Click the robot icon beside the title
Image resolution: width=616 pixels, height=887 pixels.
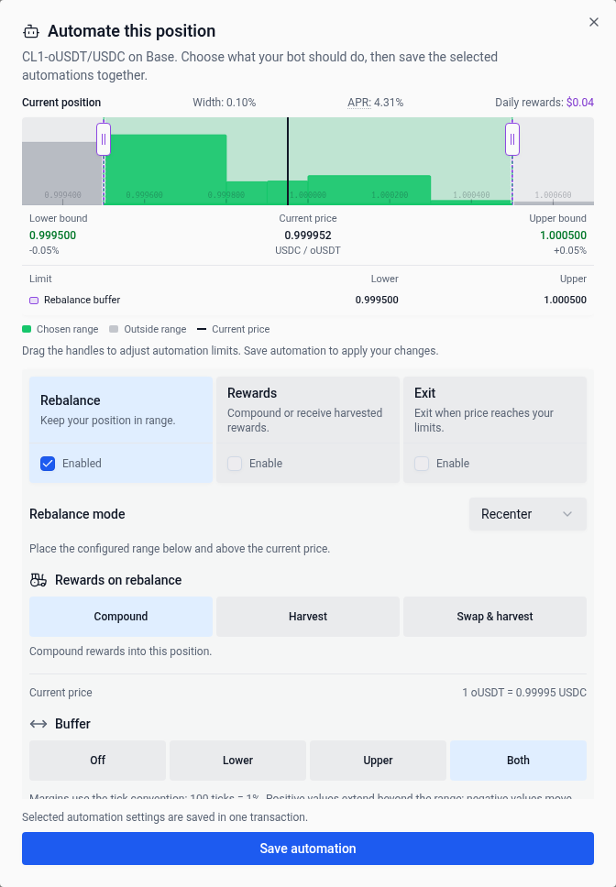31,31
